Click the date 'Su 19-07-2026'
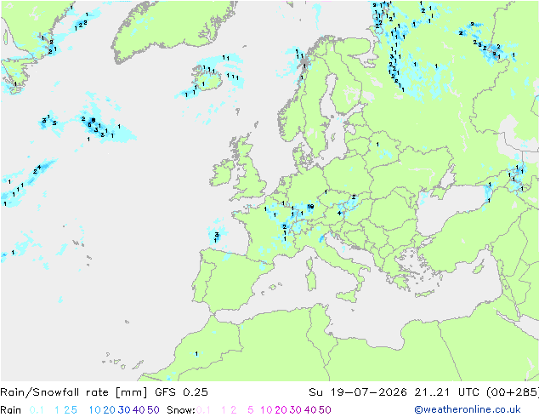This screenshot has height=417, width=539. [x=358, y=392]
